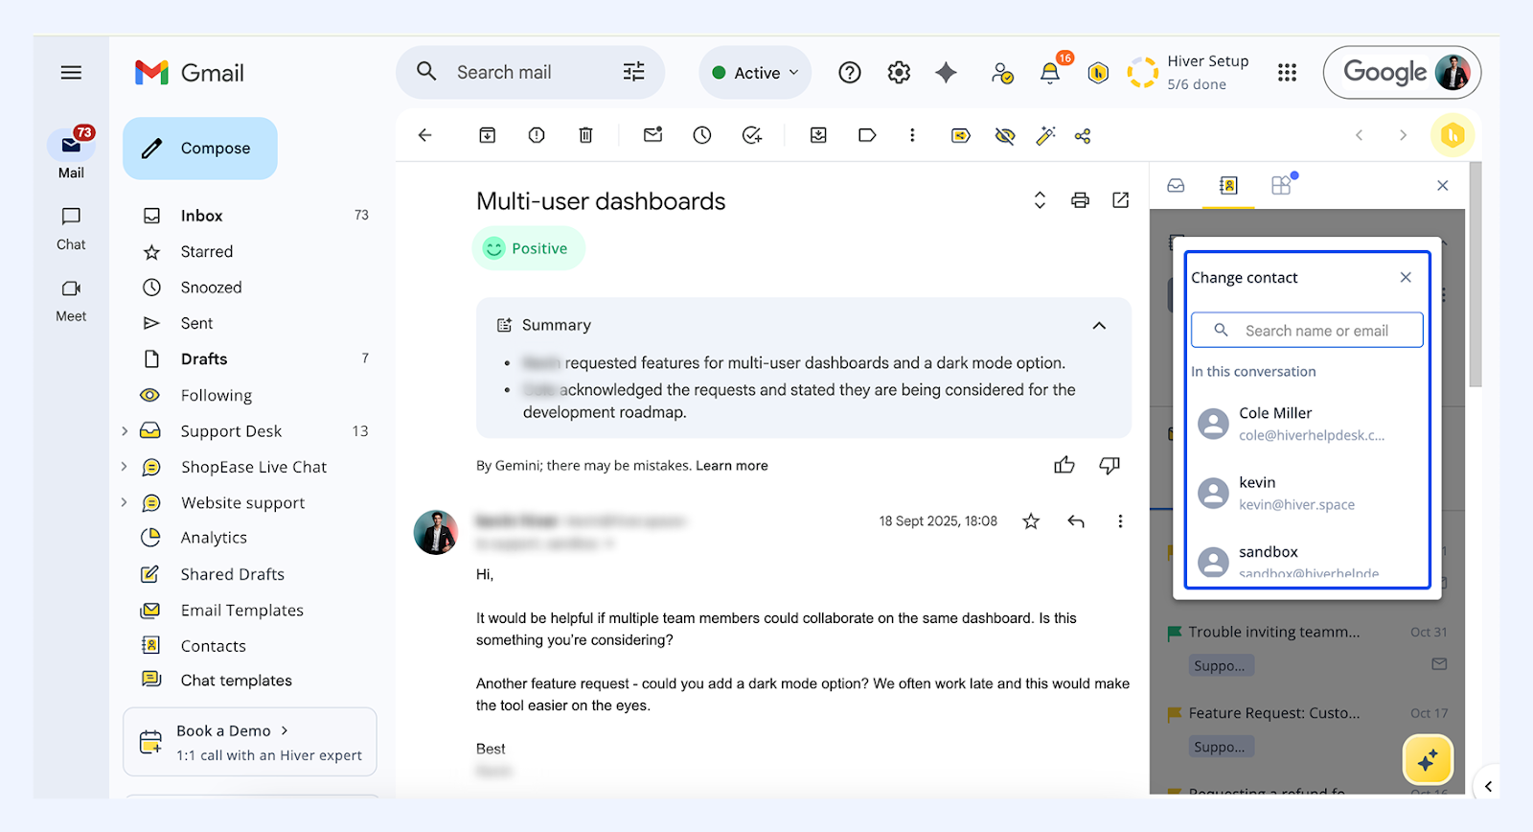Go back to the inbox list
Screen dimensions: 1533x832
425,135
